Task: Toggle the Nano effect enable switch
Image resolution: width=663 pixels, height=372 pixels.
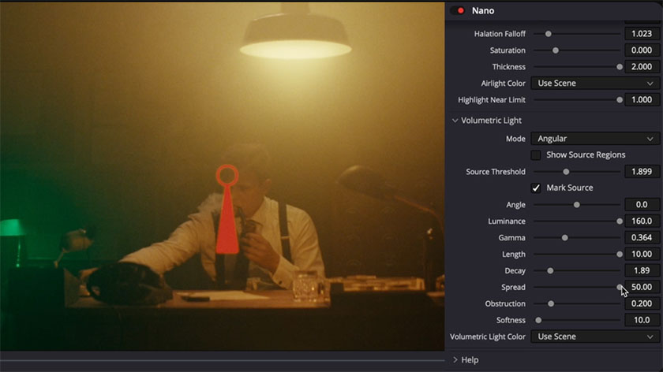Action: [x=458, y=10]
